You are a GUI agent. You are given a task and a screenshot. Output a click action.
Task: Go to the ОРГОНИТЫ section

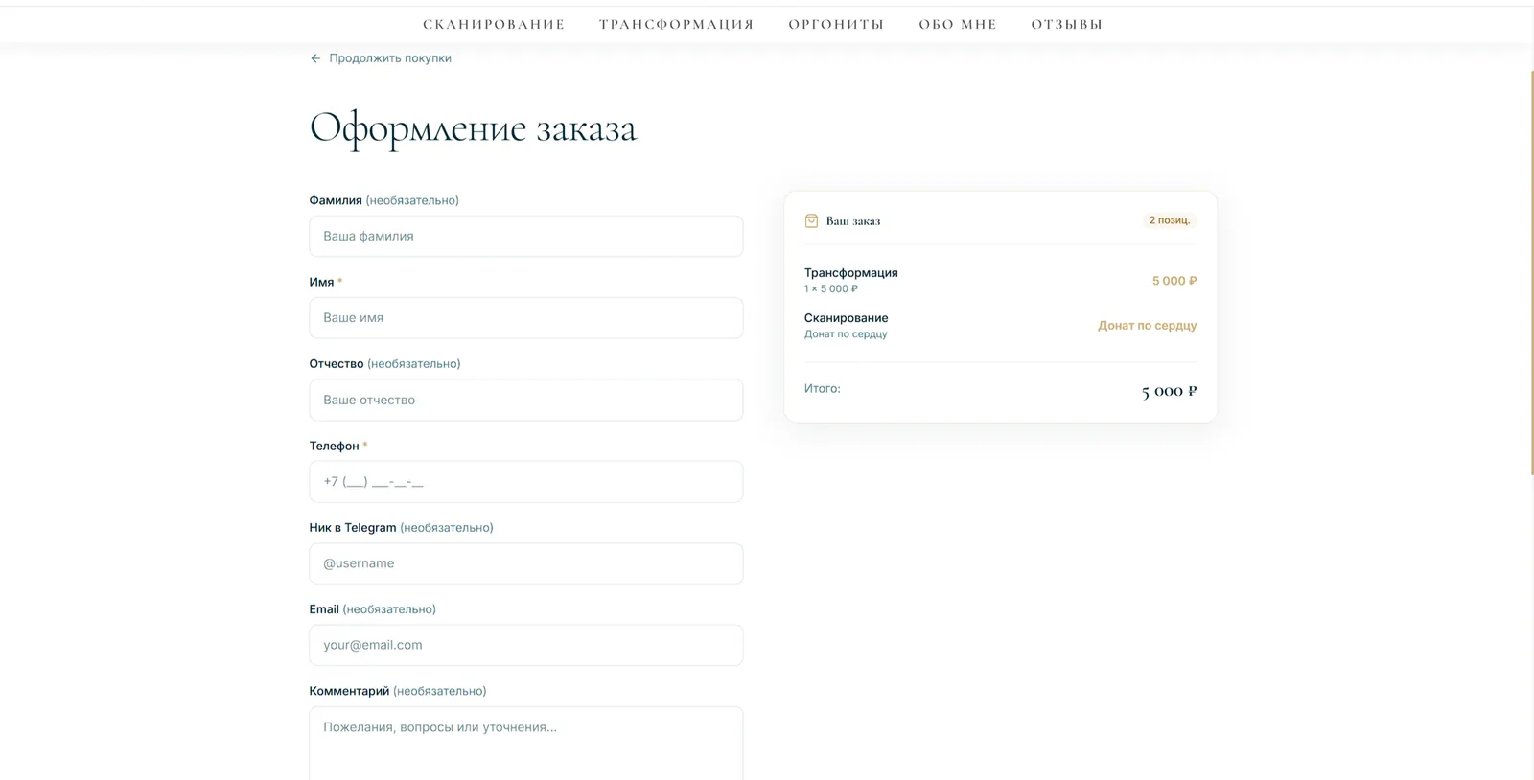[x=836, y=24]
